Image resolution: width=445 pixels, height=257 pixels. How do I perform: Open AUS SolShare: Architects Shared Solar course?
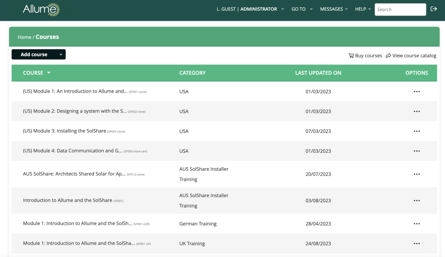(x=74, y=174)
